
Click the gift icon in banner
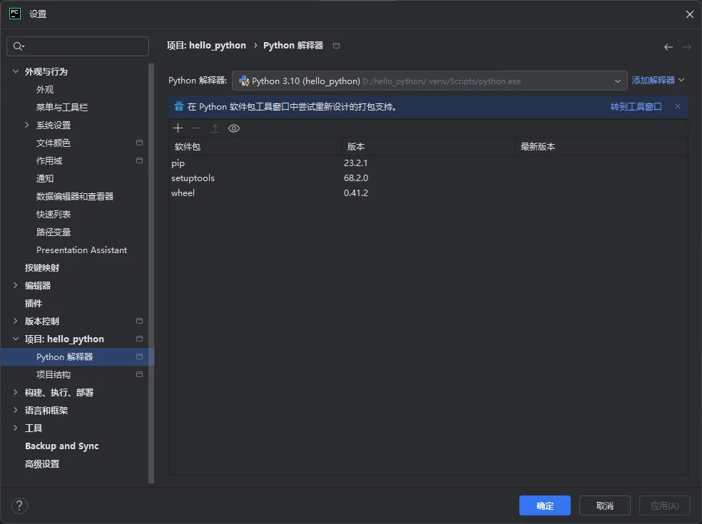pyautogui.click(x=179, y=106)
